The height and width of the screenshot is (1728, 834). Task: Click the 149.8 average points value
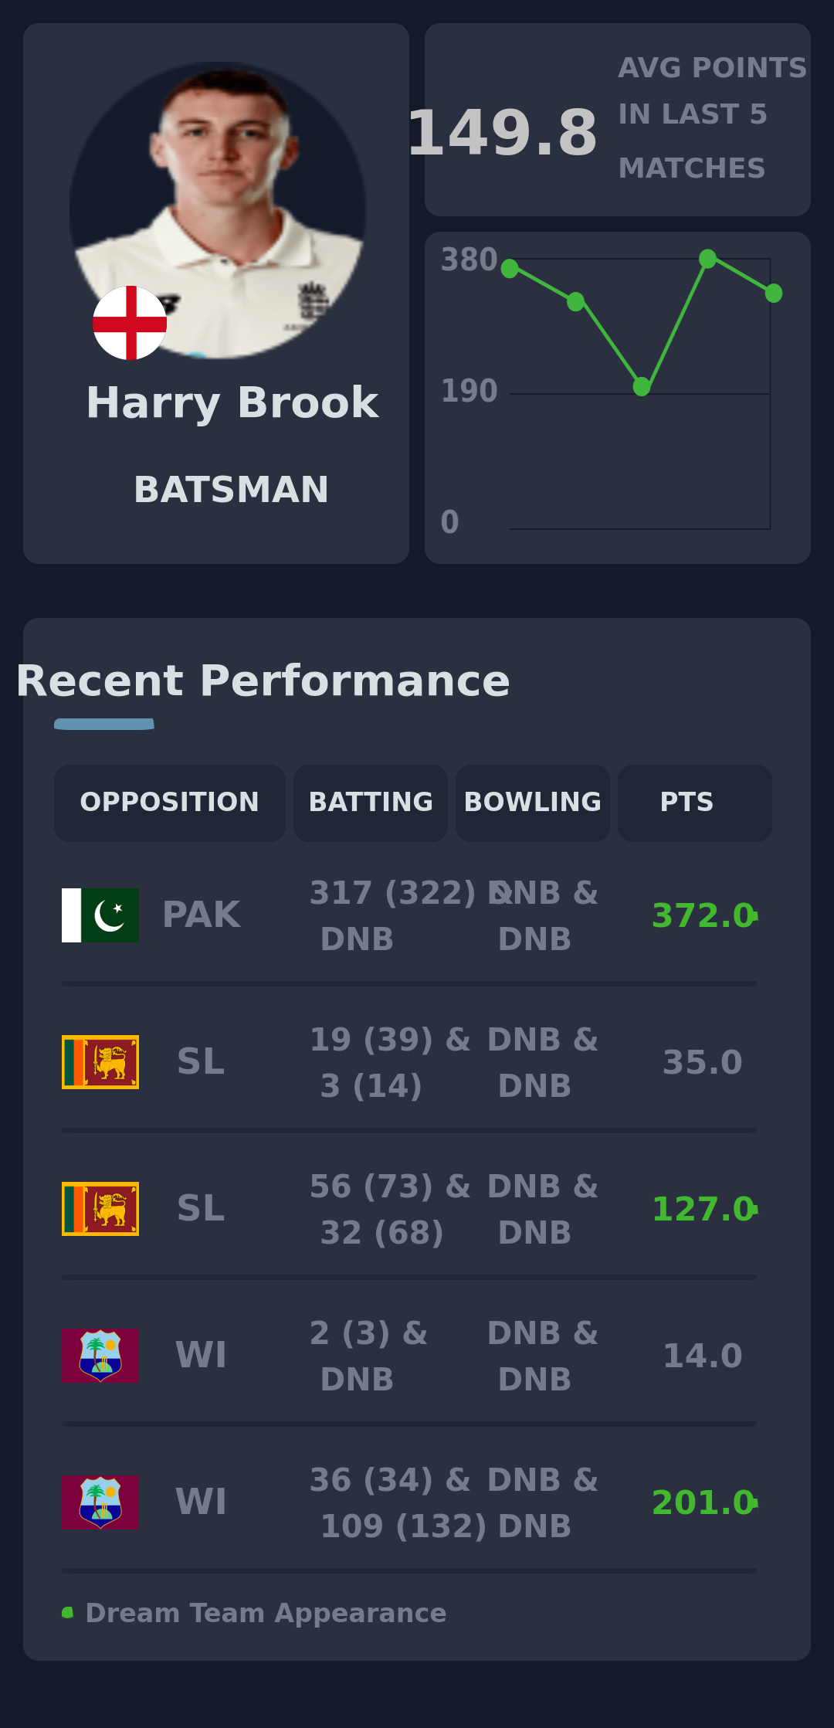tap(503, 133)
